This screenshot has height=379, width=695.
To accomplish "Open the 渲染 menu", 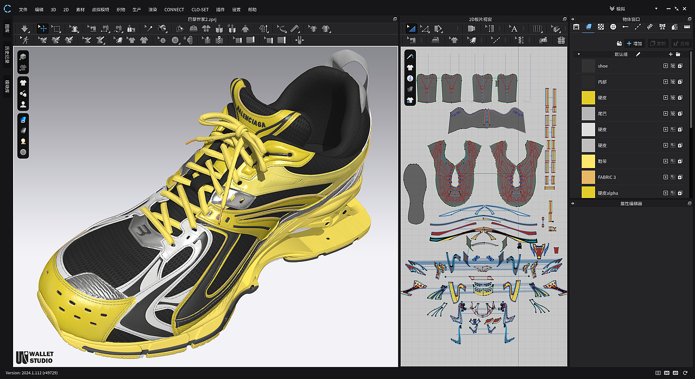I will coord(153,10).
